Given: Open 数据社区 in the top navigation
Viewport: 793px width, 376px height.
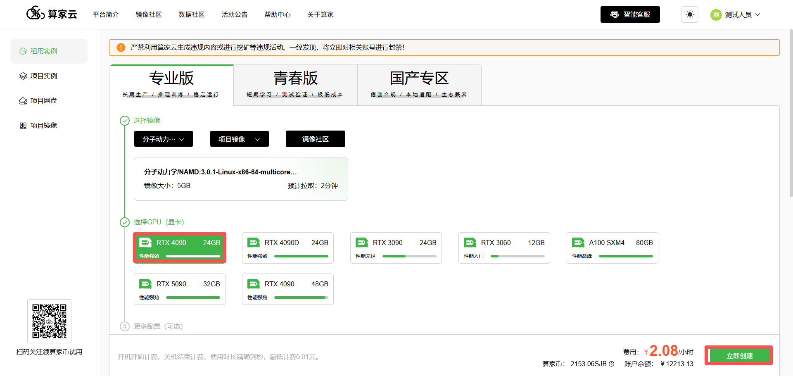Looking at the screenshot, I should [192, 14].
